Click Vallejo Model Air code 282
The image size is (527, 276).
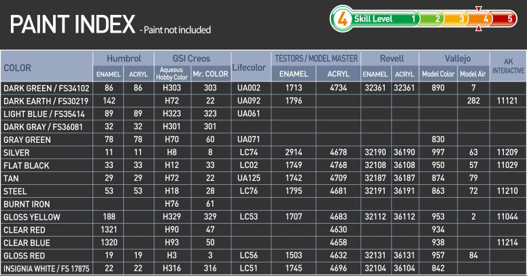[x=473, y=101]
